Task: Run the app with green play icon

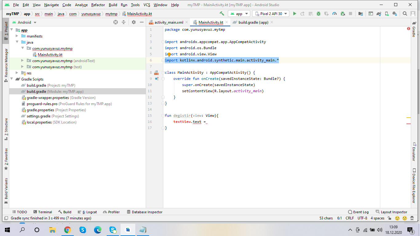Action: point(295,14)
